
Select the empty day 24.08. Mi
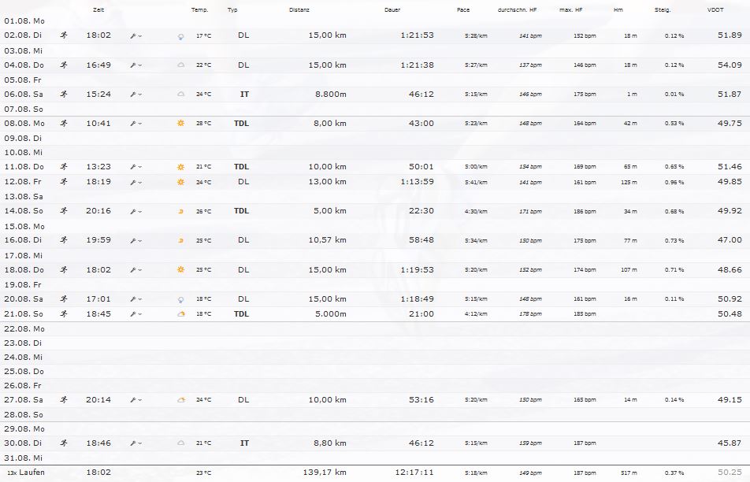24,357
